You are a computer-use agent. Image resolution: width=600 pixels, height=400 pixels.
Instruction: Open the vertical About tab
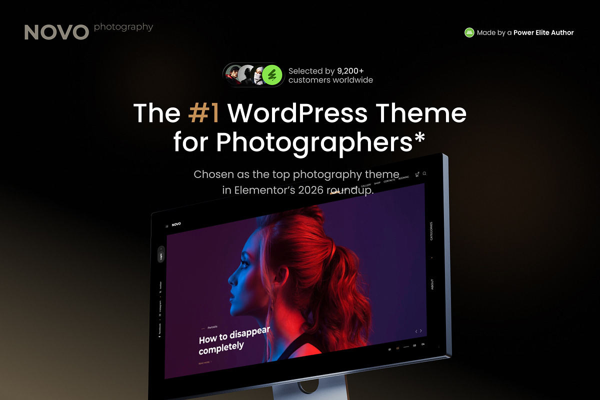(x=432, y=284)
